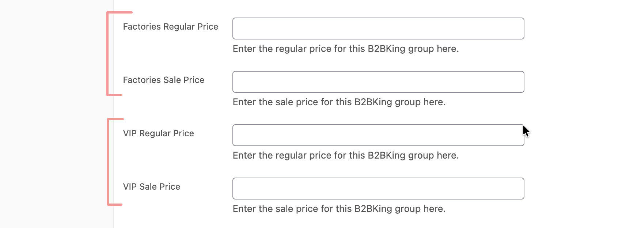Select the "VIP Regular Price" label text
The width and height of the screenshot is (622, 228).
point(158,133)
